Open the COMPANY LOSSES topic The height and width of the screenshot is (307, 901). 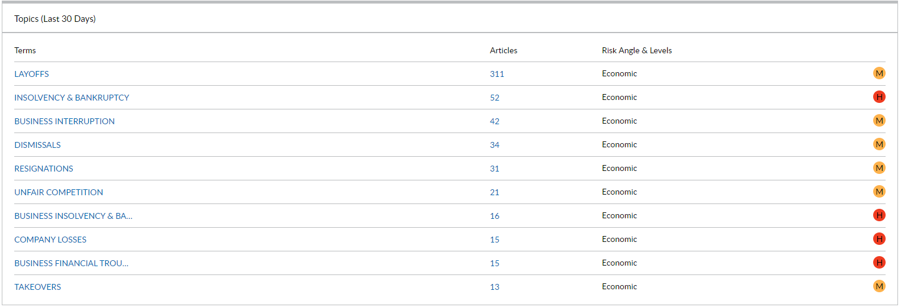50,240
